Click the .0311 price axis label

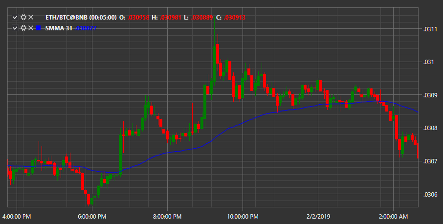(430, 29)
